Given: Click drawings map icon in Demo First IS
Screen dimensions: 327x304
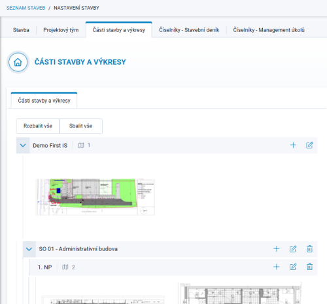Looking at the screenshot, I should click(81, 145).
